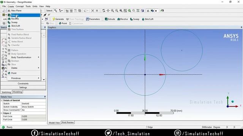Viewport: 243px width, 136px height.
Task: Click the Point toolbar button
Action: [63, 23]
